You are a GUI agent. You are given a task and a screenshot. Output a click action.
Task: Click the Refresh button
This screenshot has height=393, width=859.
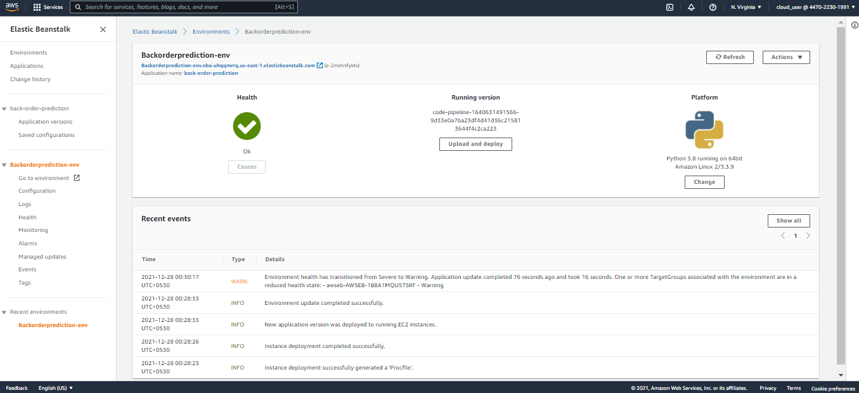[x=730, y=57]
